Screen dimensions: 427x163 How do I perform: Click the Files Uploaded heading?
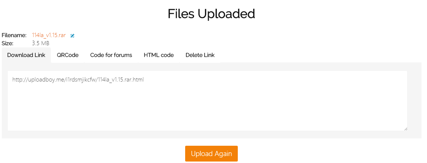(211, 14)
